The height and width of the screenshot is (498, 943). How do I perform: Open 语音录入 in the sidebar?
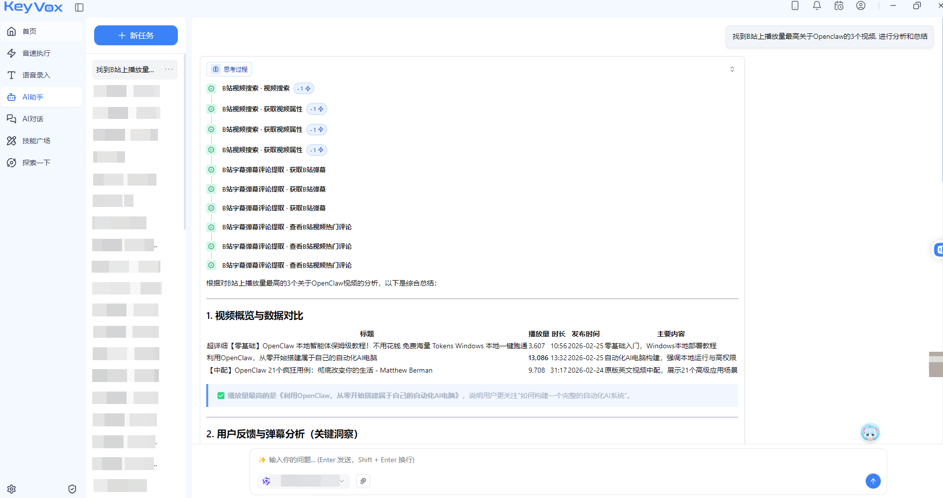pyautogui.click(x=36, y=75)
